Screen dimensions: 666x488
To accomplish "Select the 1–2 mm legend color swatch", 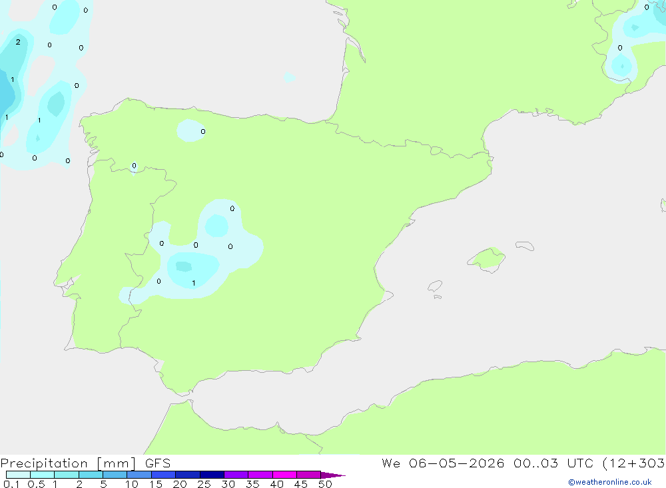I will (x=67, y=475).
